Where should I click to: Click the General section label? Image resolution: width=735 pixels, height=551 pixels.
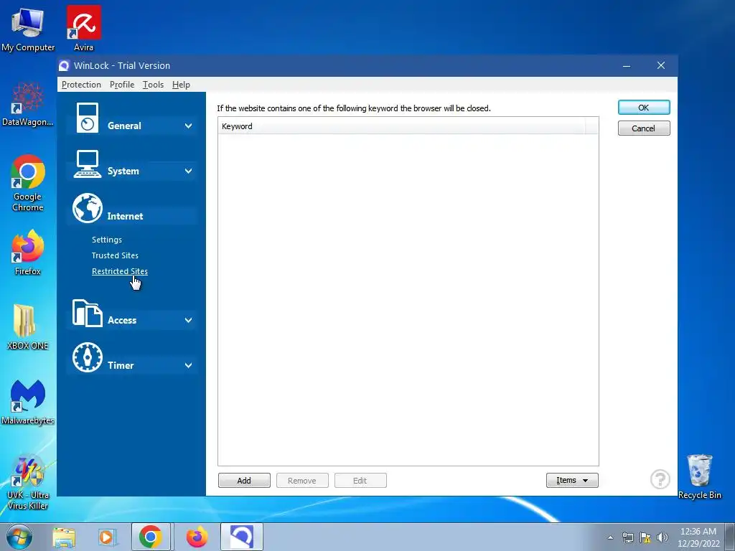click(x=124, y=126)
